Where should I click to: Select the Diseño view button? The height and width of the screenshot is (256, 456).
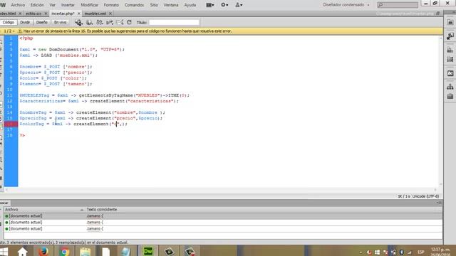(41, 22)
